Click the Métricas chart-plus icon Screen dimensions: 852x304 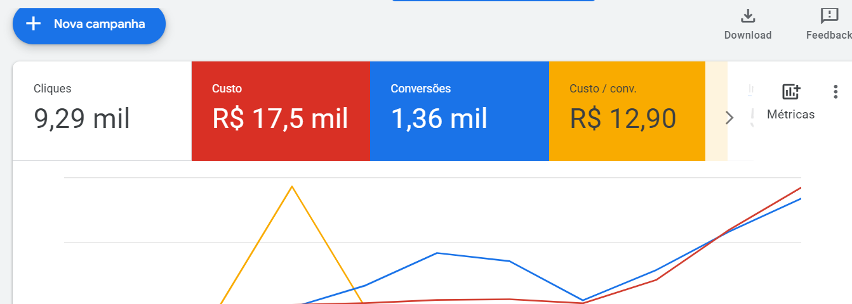[791, 92]
